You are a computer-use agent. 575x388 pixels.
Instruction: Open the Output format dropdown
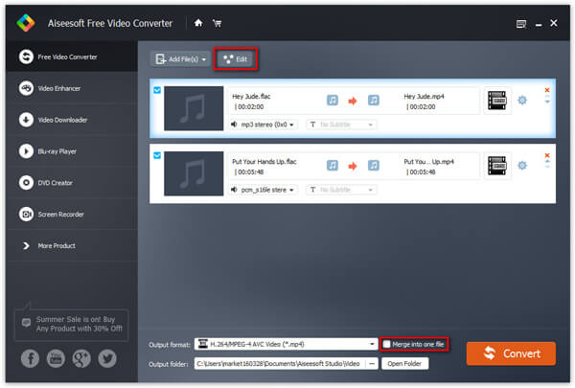[286, 344]
